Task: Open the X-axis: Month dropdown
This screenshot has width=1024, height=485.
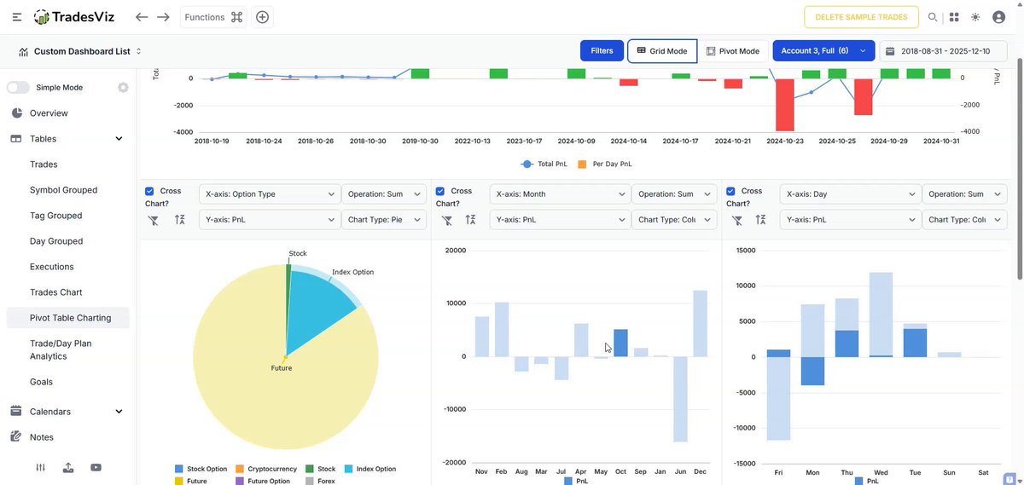Action: 560,193
